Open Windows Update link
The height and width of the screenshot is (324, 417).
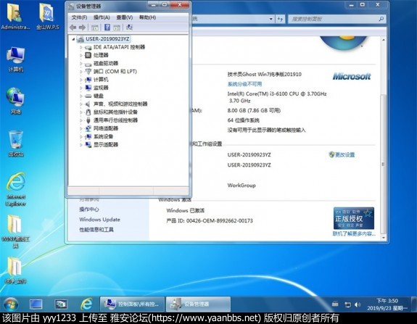click(99, 220)
